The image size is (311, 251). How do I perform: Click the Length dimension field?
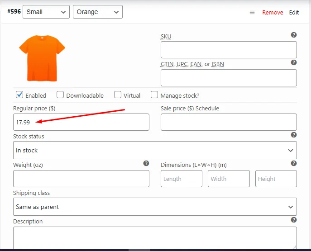pos(182,179)
